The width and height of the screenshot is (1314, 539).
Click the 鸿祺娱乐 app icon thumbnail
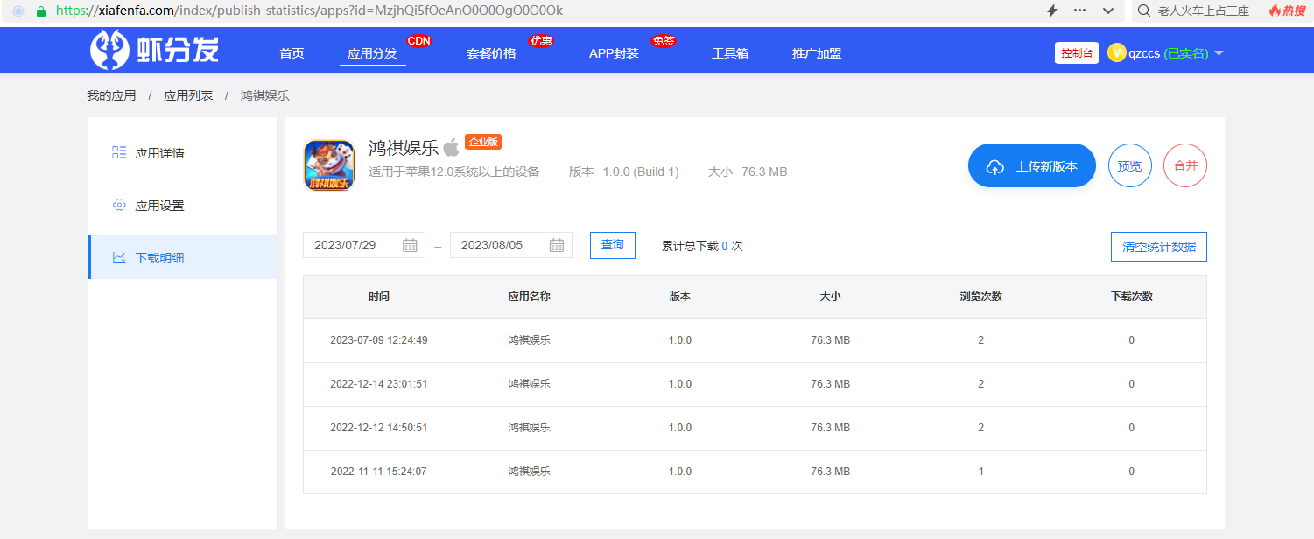pyautogui.click(x=328, y=165)
